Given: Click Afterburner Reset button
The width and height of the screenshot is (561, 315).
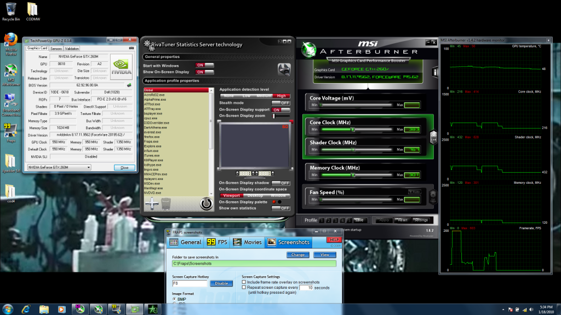Looking at the screenshot, I should point(403,220).
